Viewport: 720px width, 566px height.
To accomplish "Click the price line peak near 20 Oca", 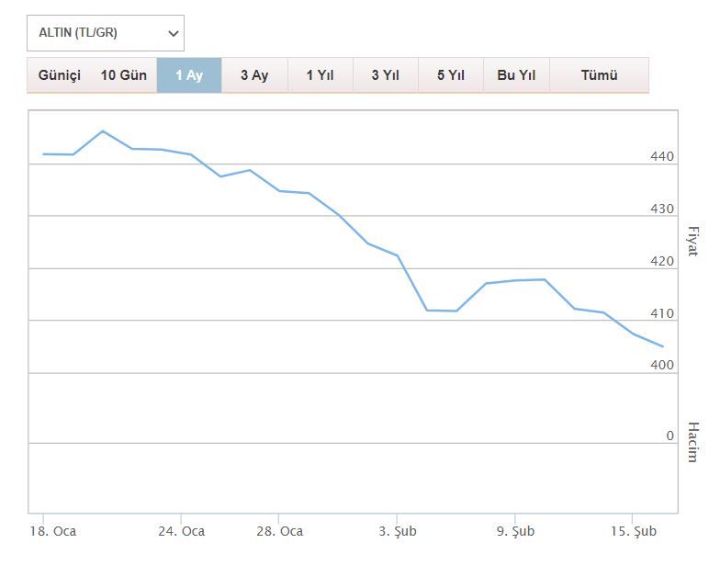I will click(103, 131).
